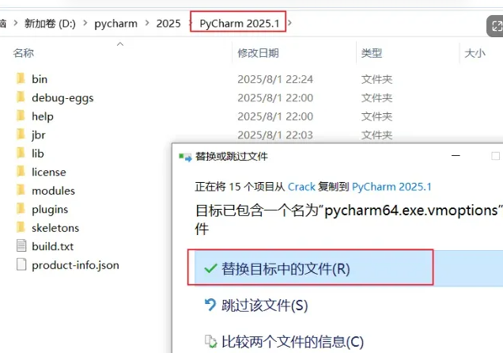The height and width of the screenshot is (353, 503).
Task: Sort by 类型 column header
Action: (x=372, y=53)
